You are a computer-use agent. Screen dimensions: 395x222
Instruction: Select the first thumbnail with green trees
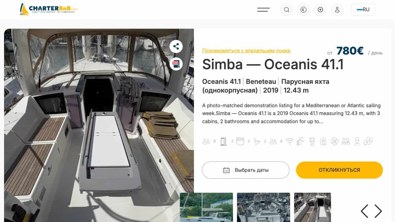pos(206,207)
